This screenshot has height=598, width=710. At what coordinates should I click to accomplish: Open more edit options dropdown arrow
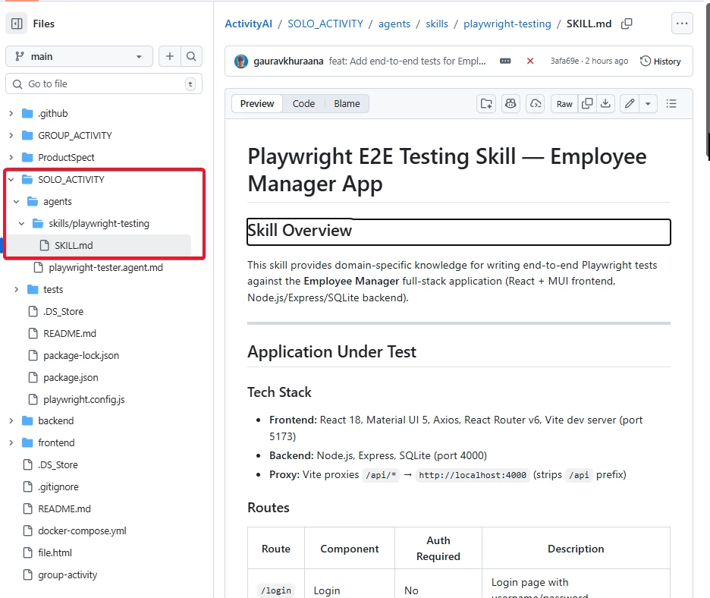click(x=648, y=104)
